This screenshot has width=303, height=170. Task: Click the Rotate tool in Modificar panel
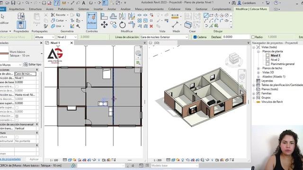[x=122, y=25]
